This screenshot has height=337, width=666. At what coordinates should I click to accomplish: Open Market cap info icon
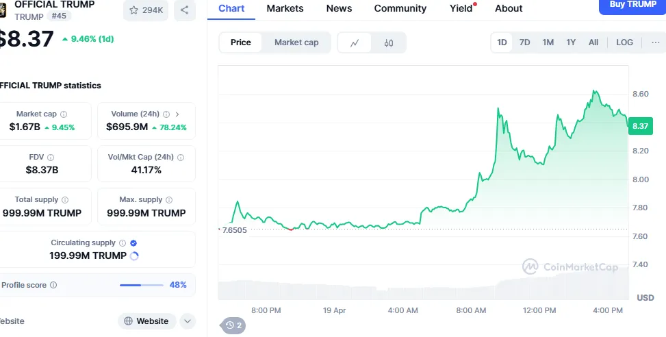(64, 114)
